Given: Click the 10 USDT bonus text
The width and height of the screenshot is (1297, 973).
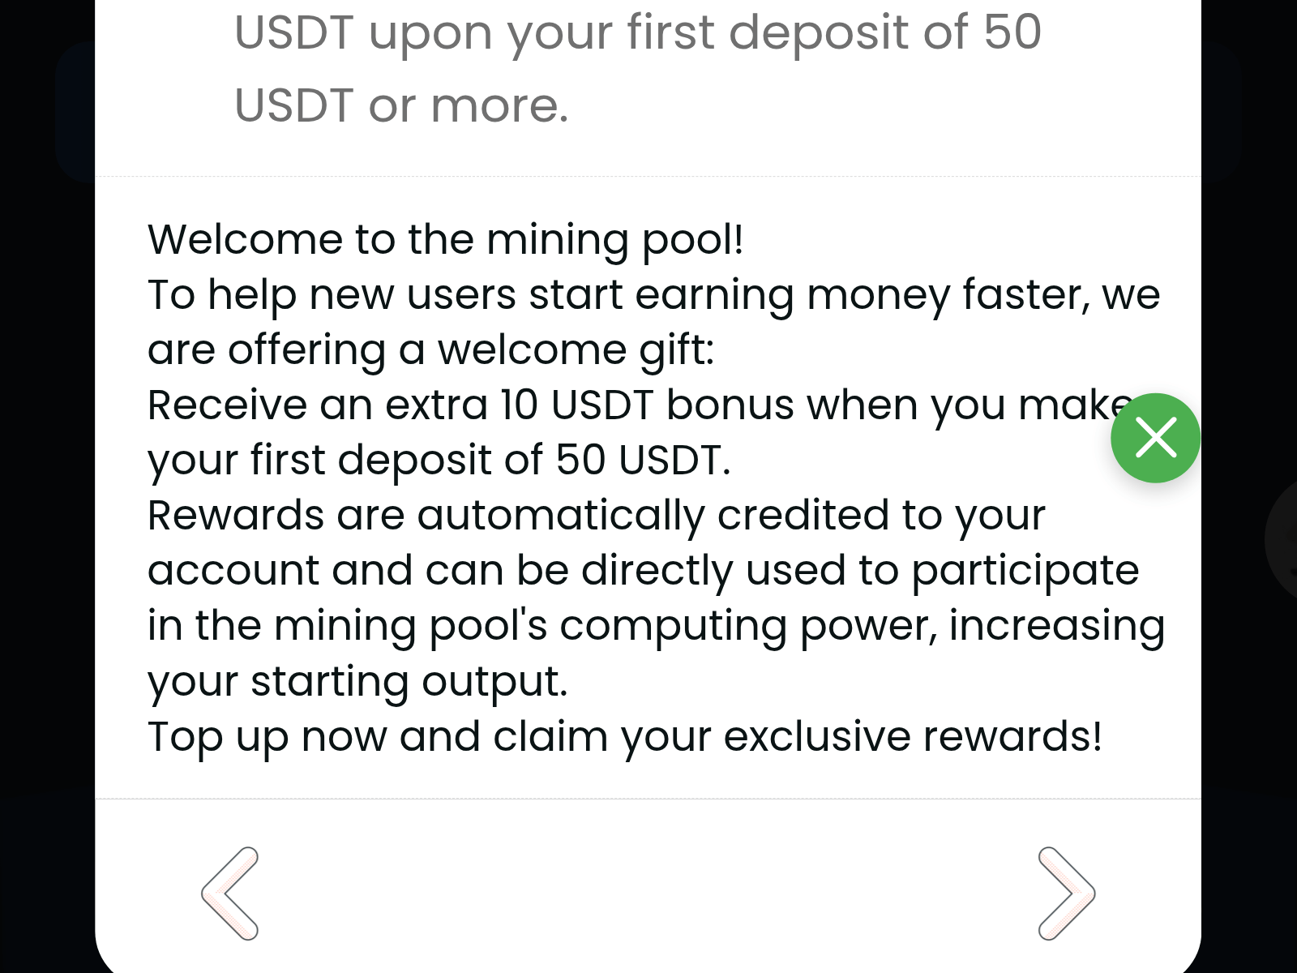Looking at the screenshot, I should click(x=567, y=404).
